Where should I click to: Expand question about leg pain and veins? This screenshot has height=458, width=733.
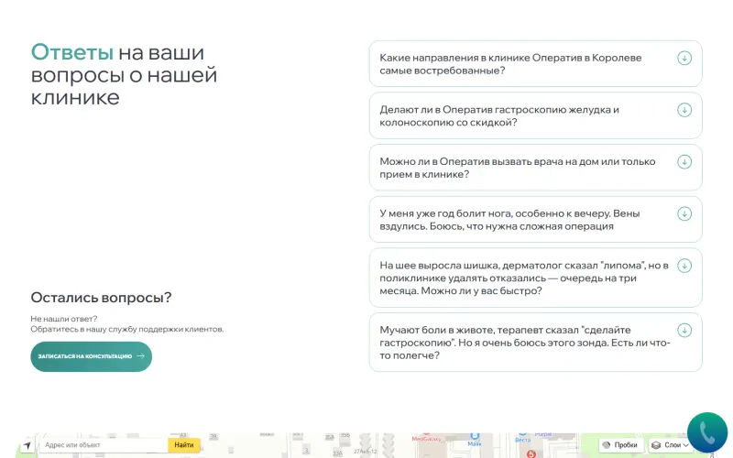coord(535,219)
